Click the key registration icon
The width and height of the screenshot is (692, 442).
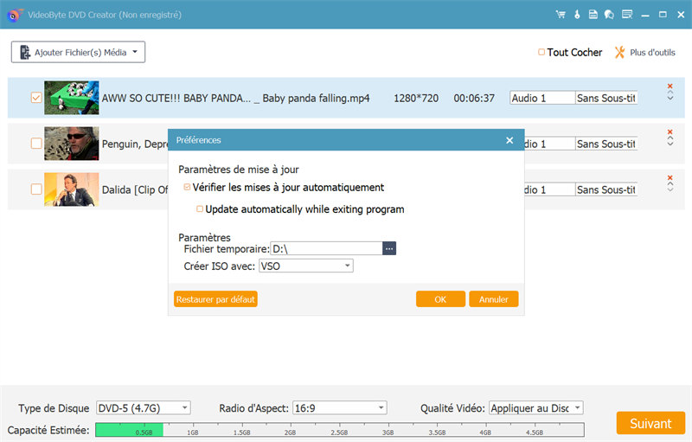(x=576, y=14)
